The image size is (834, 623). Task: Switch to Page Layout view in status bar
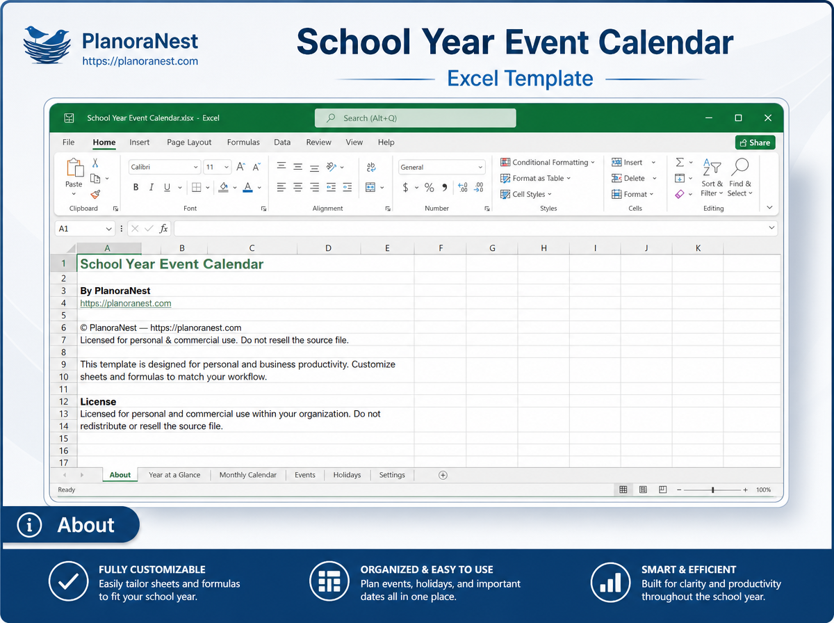[643, 490]
